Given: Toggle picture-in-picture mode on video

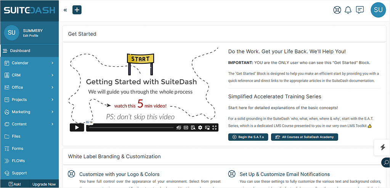Looking at the screenshot, I should (207, 128).
